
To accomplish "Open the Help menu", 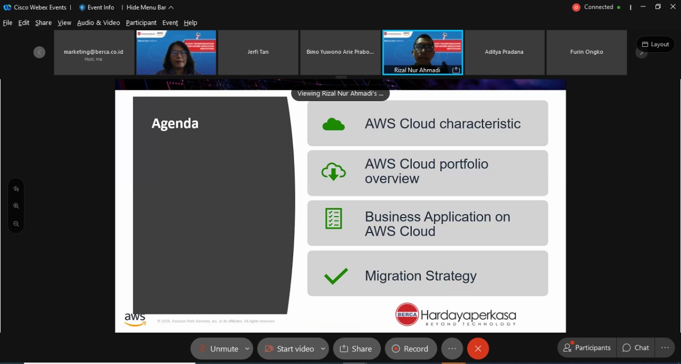I will pyautogui.click(x=190, y=23).
